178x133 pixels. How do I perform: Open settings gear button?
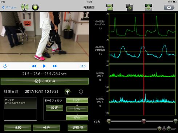point(169,7)
